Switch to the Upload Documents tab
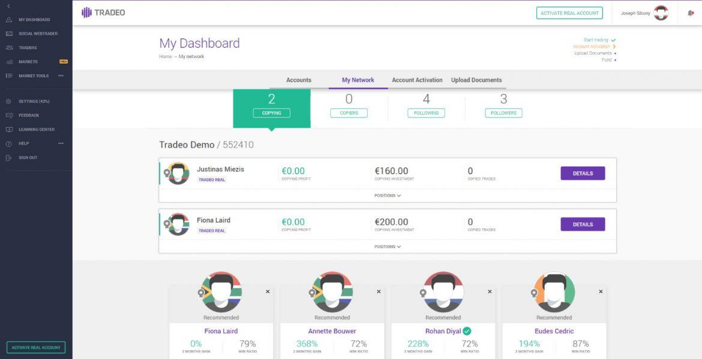Image resolution: width=702 pixels, height=359 pixels. pyautogui.click(x=476, y=80)
